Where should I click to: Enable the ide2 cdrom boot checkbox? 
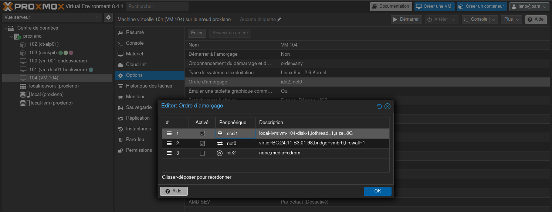(202, 153)
